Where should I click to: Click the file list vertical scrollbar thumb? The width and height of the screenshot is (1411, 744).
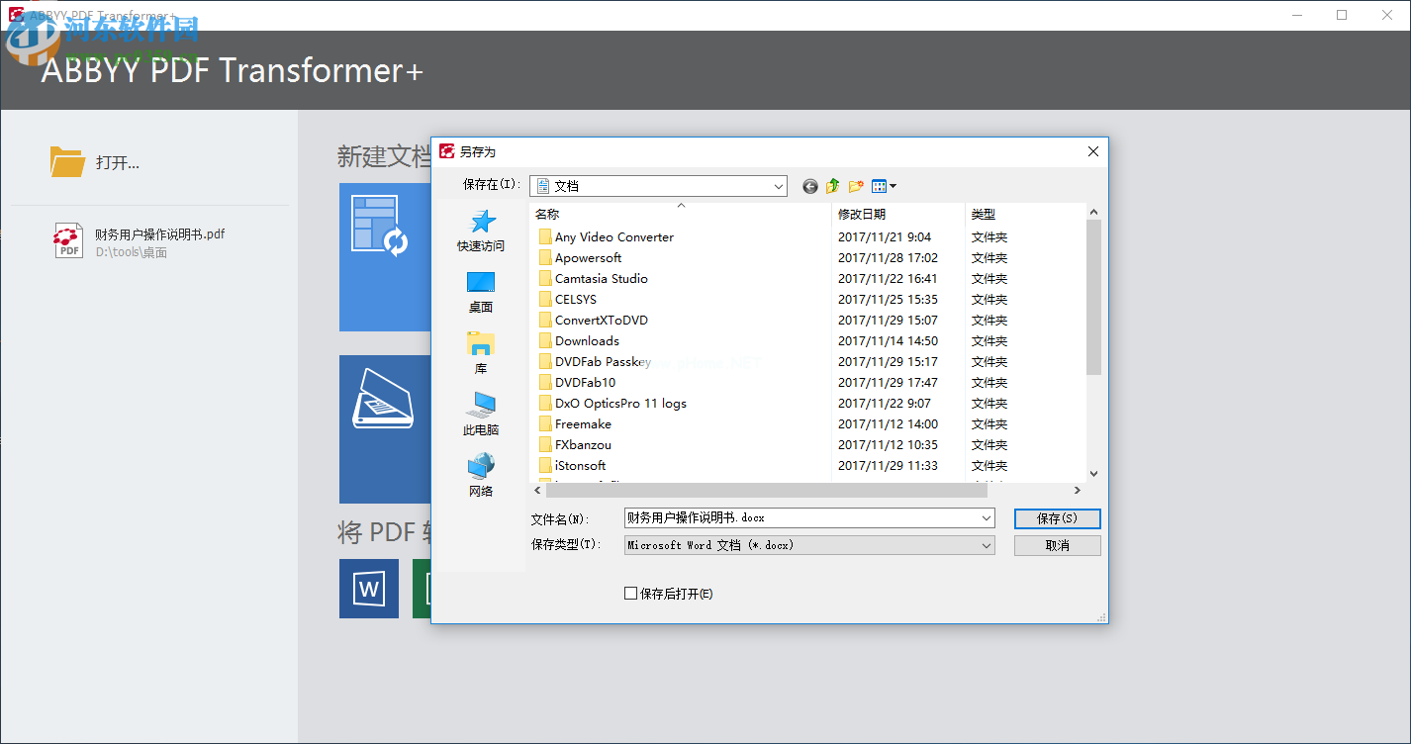tap(1093, 297)
